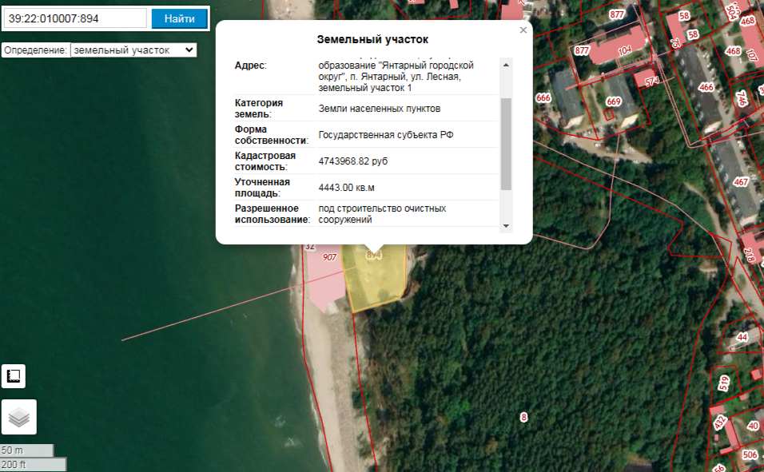Open the ruler measurement tool
Screen dimensions: 764x472
click(x=14, y=376)
